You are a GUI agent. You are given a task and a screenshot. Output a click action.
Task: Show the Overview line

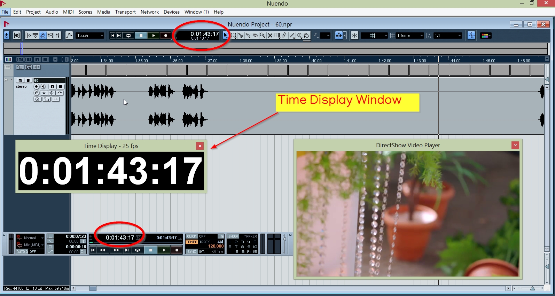43,36
